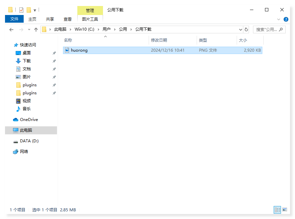Open the 网络 (Network) sidebar icon

coord(16,151)
